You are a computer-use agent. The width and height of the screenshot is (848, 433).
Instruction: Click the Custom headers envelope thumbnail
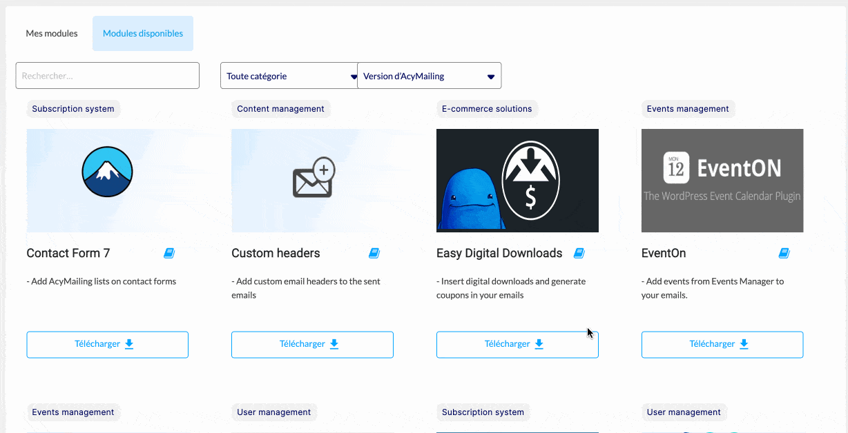312,181
